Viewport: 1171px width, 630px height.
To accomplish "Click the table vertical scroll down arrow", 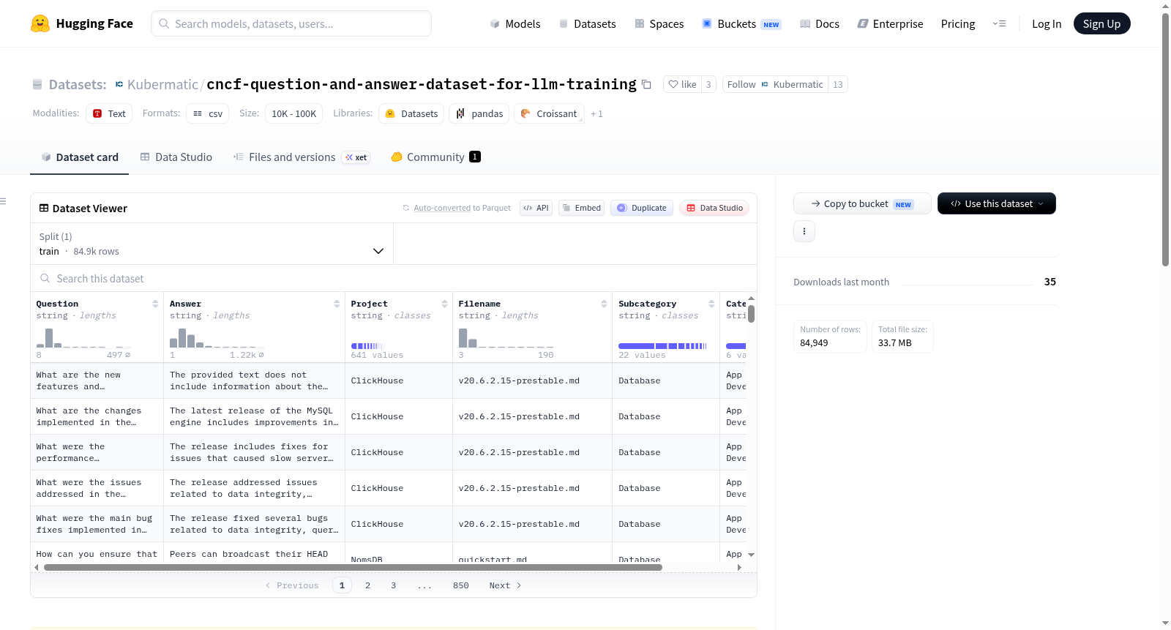I will (751, 555).
